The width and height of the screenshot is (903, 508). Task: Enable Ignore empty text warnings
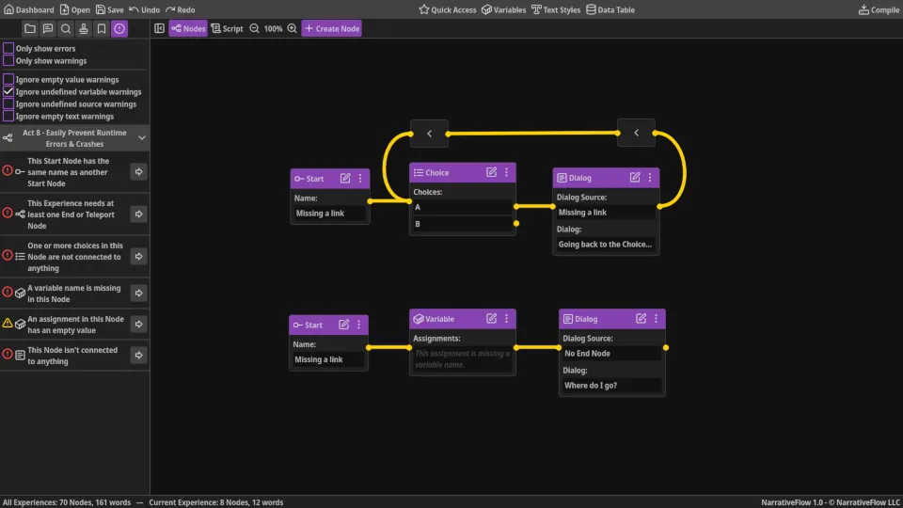pyautogui.click(x=8, y=117)
